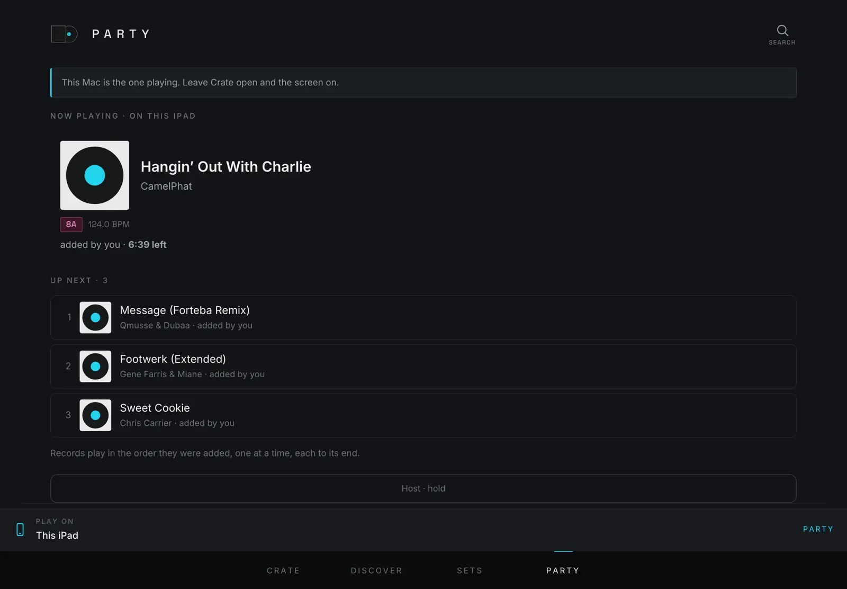Viewport: 847px width, 589px height.
Task: Switch to the Discover tab
Action: (376, 570)
